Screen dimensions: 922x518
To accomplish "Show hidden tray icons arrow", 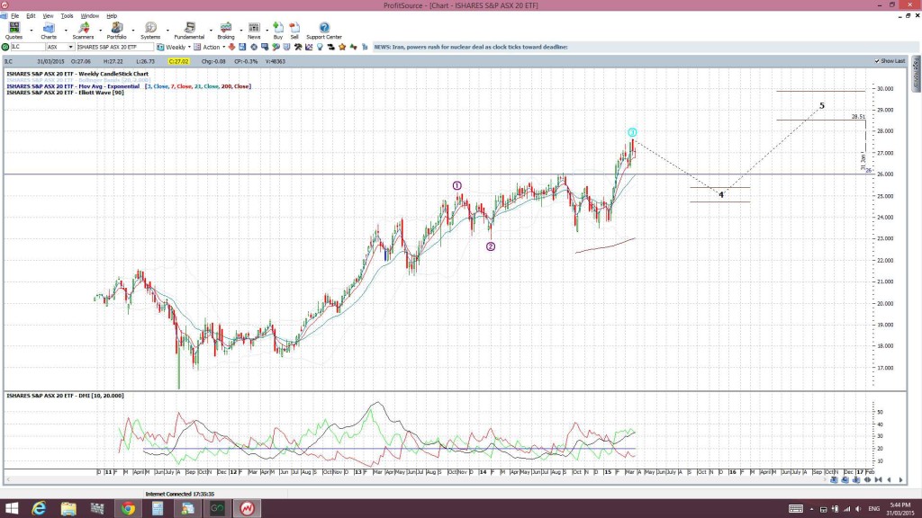I will (x=811, y=509).
